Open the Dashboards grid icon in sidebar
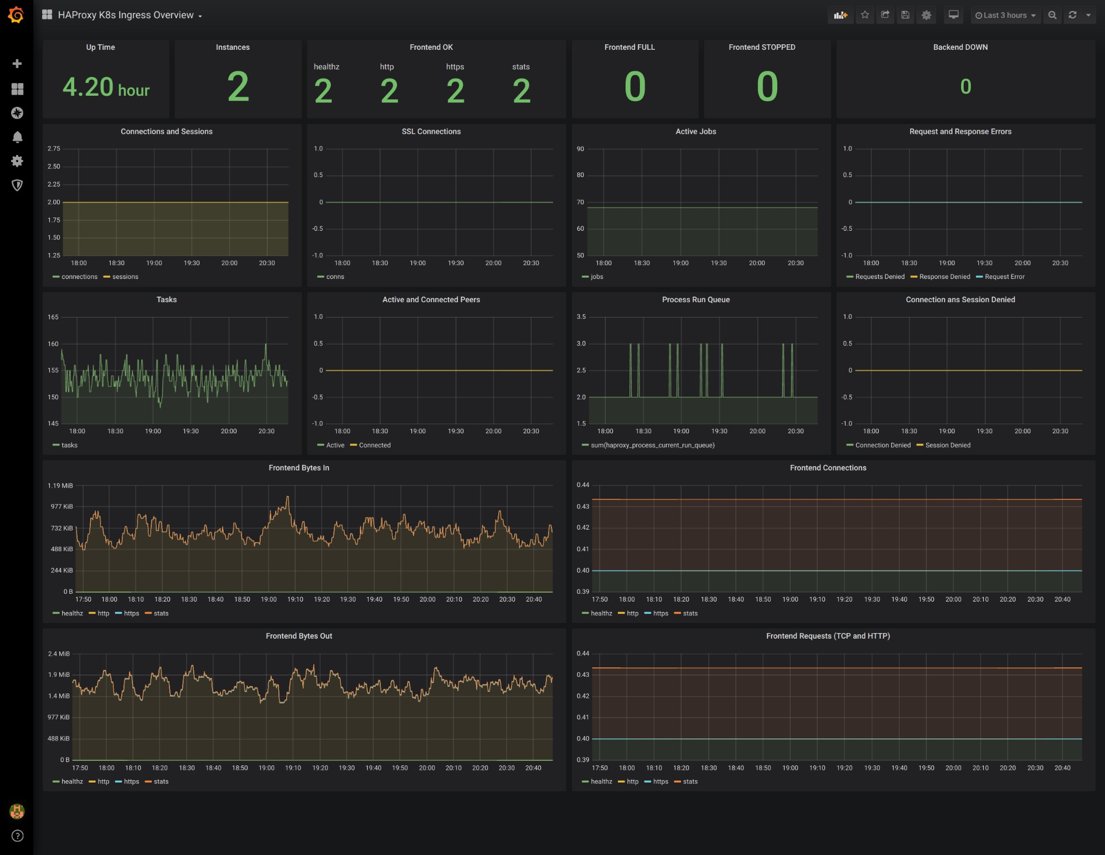The image size is (1105, 855). click(17, 89)
